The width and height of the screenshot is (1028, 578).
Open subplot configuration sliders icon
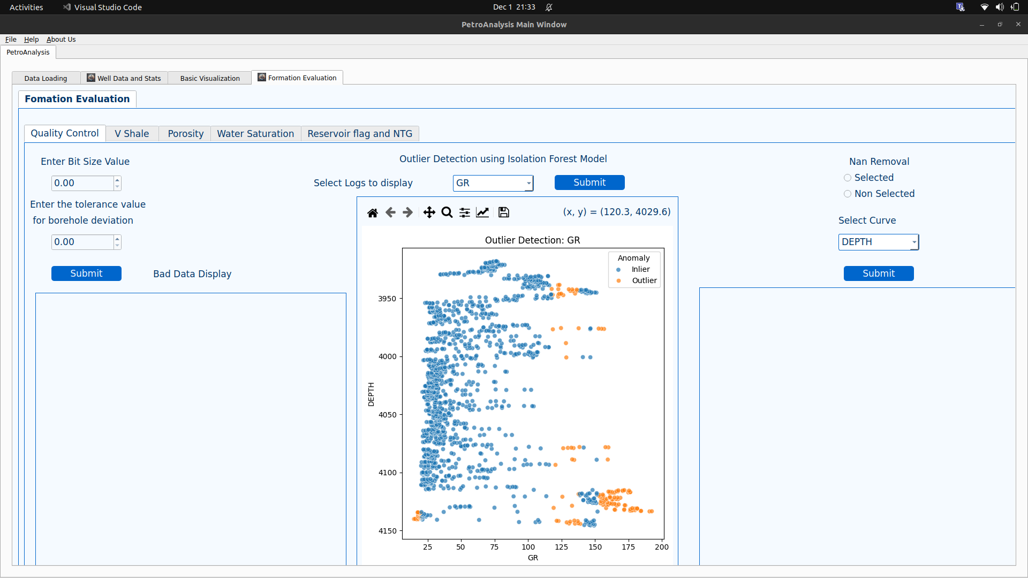pyautogui.click(x=464, y=212)
